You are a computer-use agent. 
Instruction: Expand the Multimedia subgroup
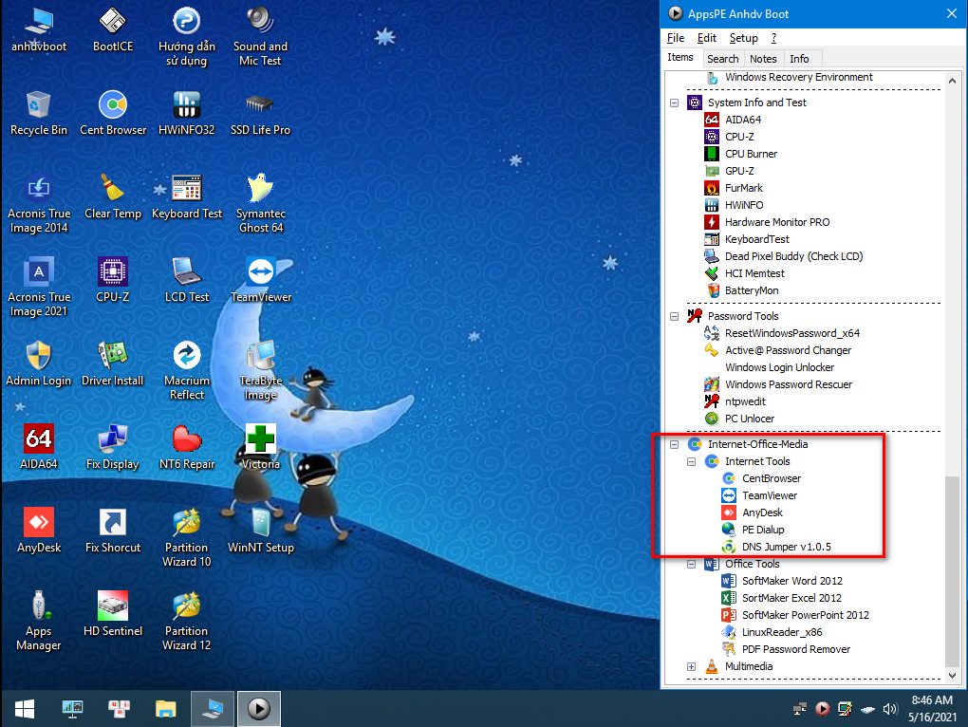coord(692,666)
